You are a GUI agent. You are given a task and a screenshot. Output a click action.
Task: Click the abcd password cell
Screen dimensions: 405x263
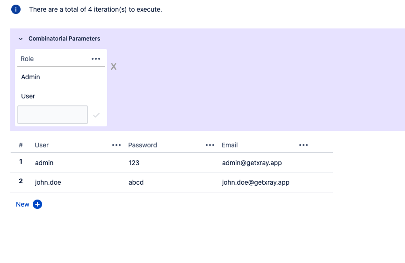(136, 182)
